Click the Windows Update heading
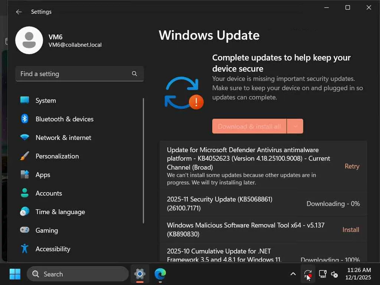Viewport: 380px width, 285px height. pos(209,35)
